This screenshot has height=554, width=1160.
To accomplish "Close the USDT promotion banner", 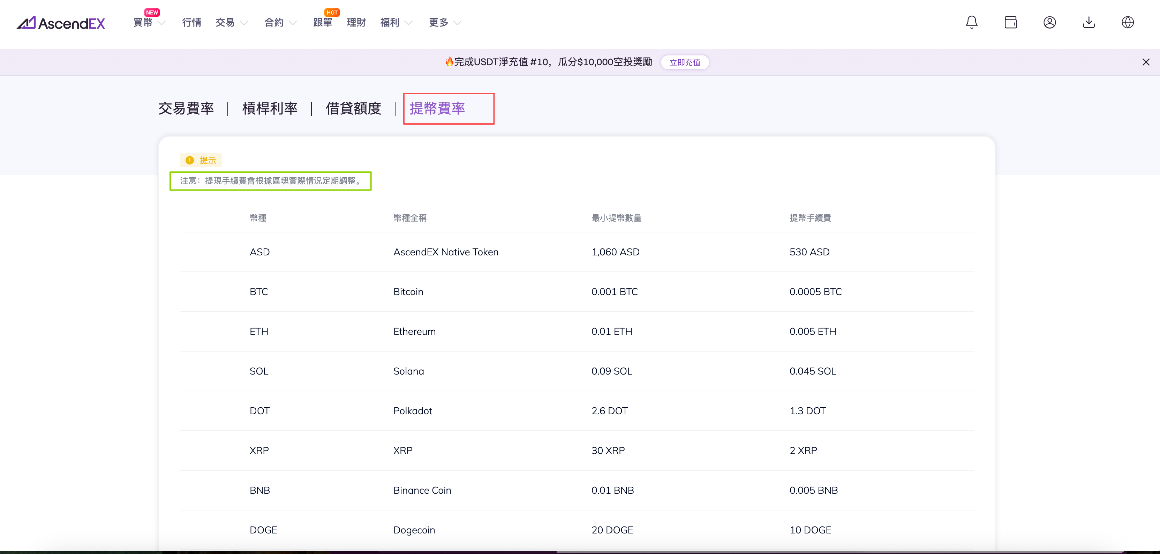I will 1146,62.
